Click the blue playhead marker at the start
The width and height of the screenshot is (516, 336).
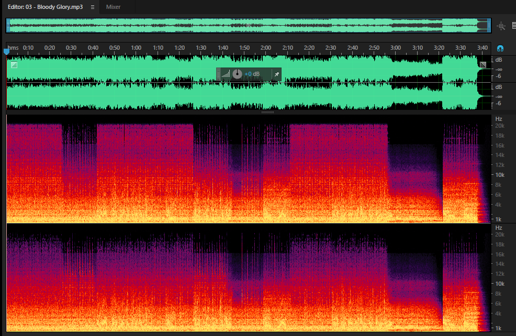[x=7, y=52]
